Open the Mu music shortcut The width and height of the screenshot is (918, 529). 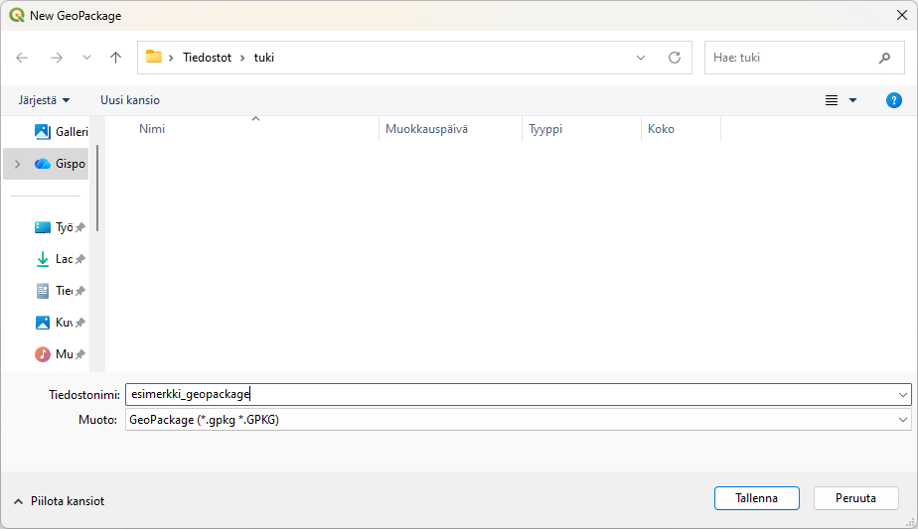(54, 354)
